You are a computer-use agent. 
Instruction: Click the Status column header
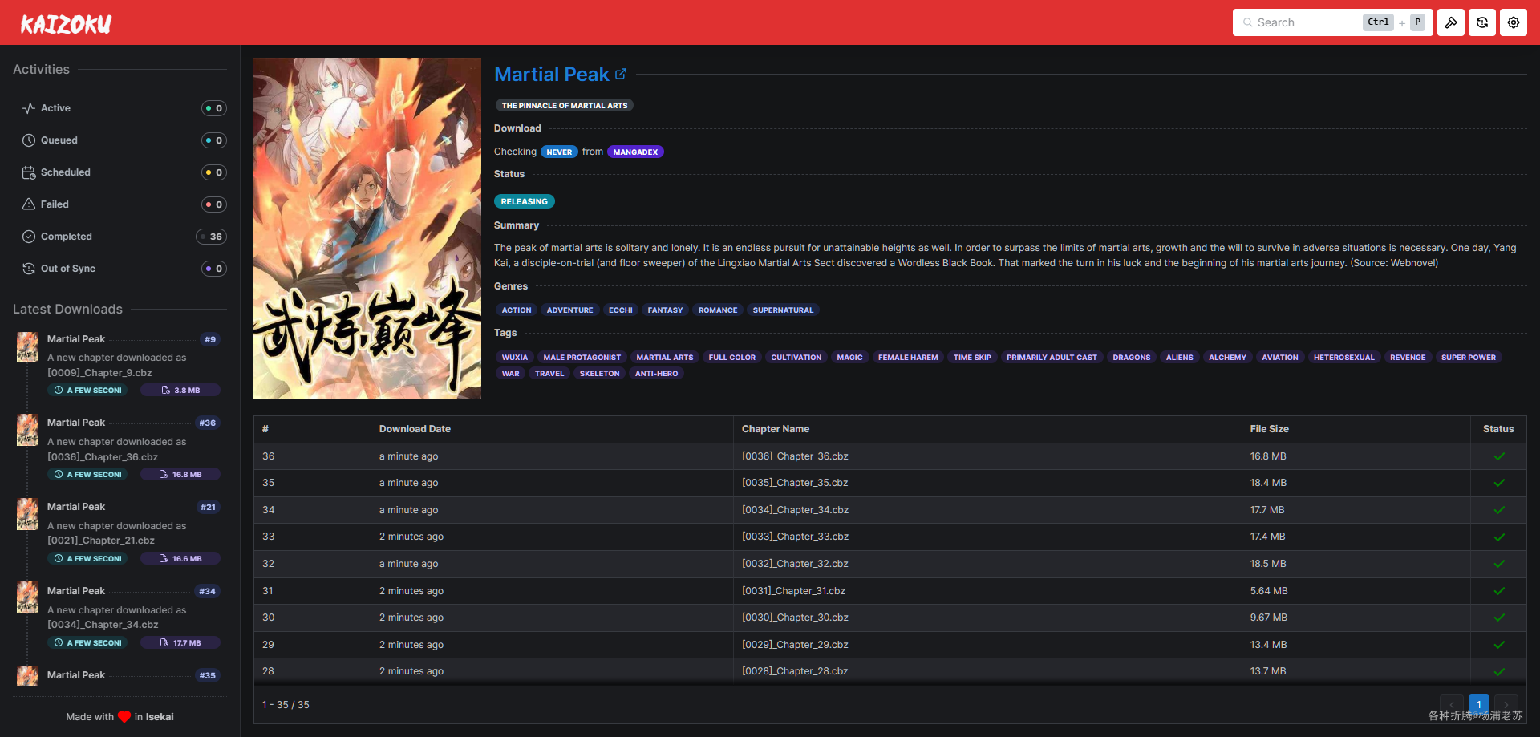tap(1498, 429)
